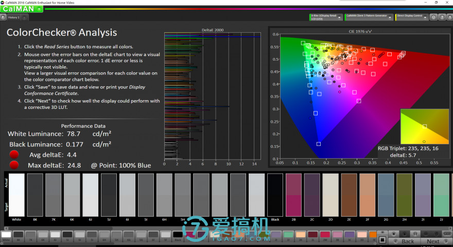The image size is (453, 247).
Task: Click the read series play button
Action: pyautogui.click(x=405, y=234)
